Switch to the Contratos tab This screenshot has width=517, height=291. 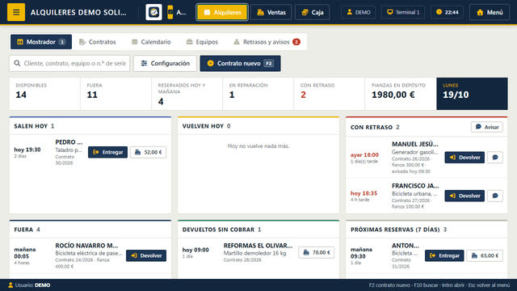98,42
